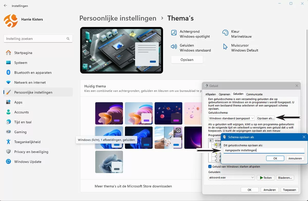Click Opslaan button under theme preview
This screenshot has height=201, width=308.
click(187, 60)
